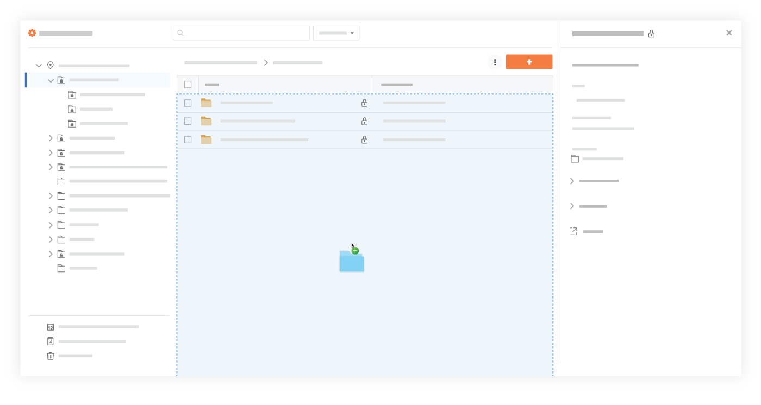Open the three-dot more options menu
761x405 pixels.
click(495, 62)
